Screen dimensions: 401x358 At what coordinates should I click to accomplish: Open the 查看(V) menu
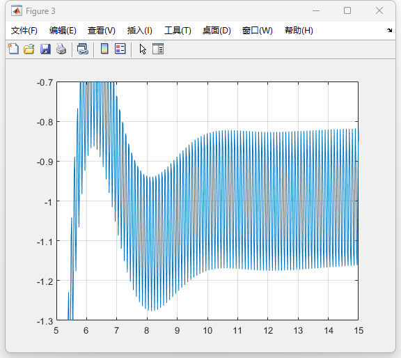101,31
